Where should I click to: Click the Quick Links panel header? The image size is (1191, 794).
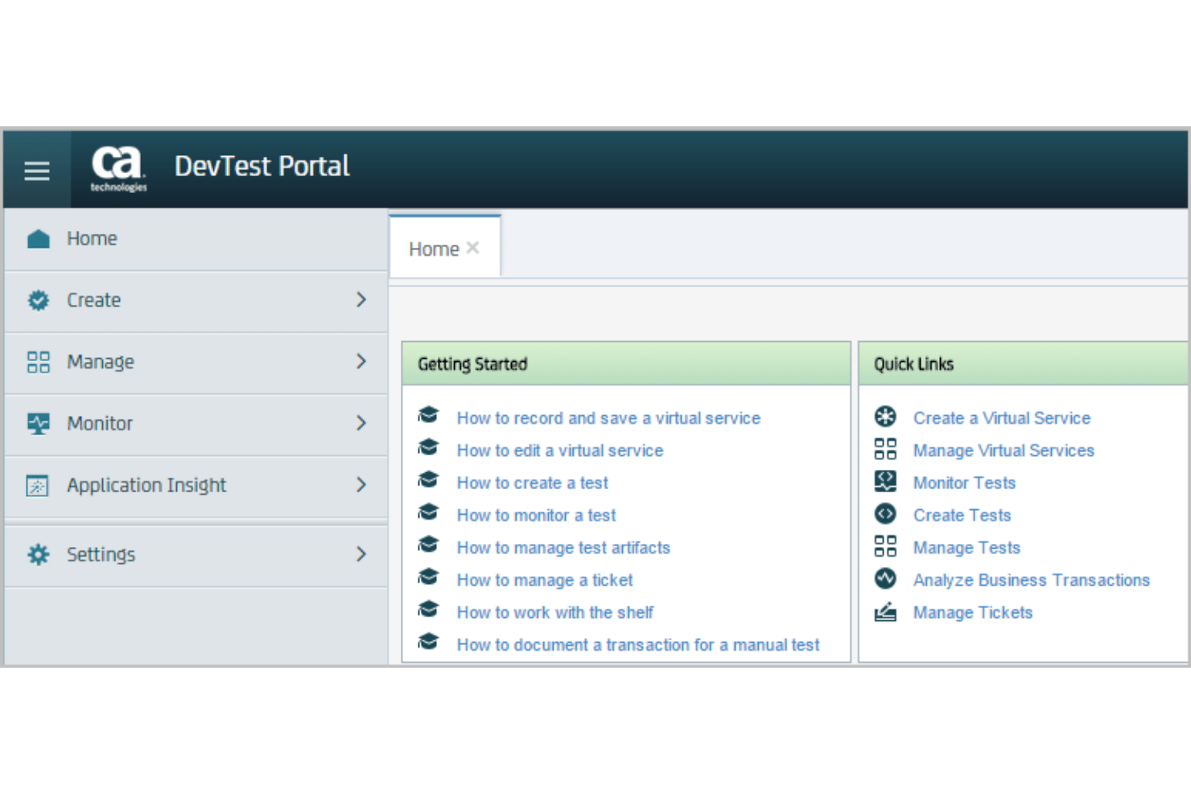coord(1024,364)
